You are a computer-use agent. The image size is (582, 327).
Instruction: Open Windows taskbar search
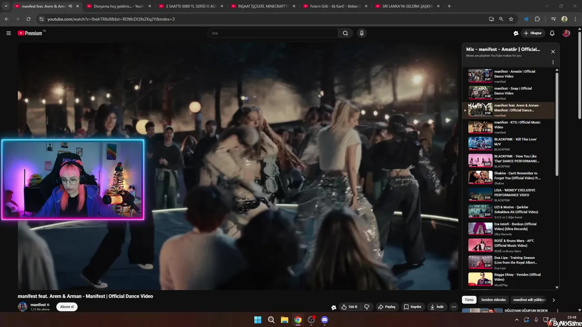(271, 320)
